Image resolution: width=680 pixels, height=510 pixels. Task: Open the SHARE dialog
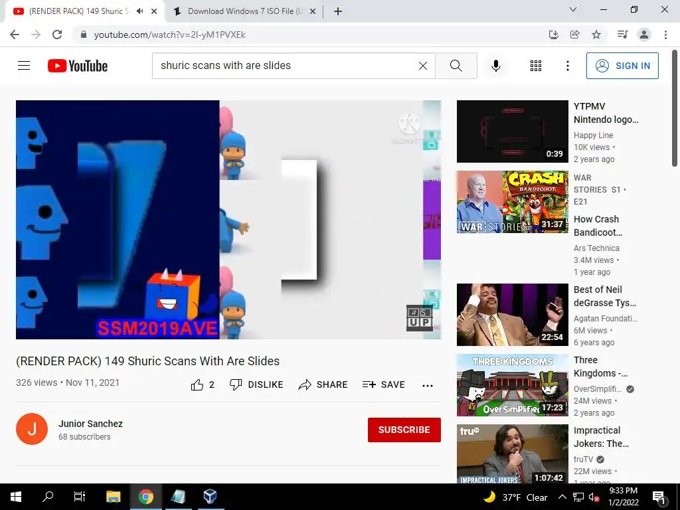pos(323,384)
